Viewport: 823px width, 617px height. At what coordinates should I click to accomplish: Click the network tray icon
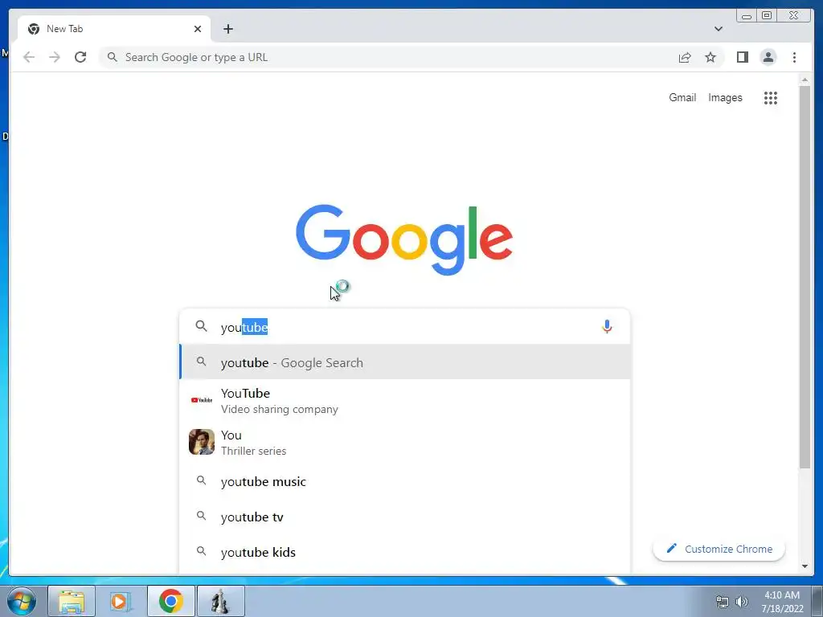[723, 602]
